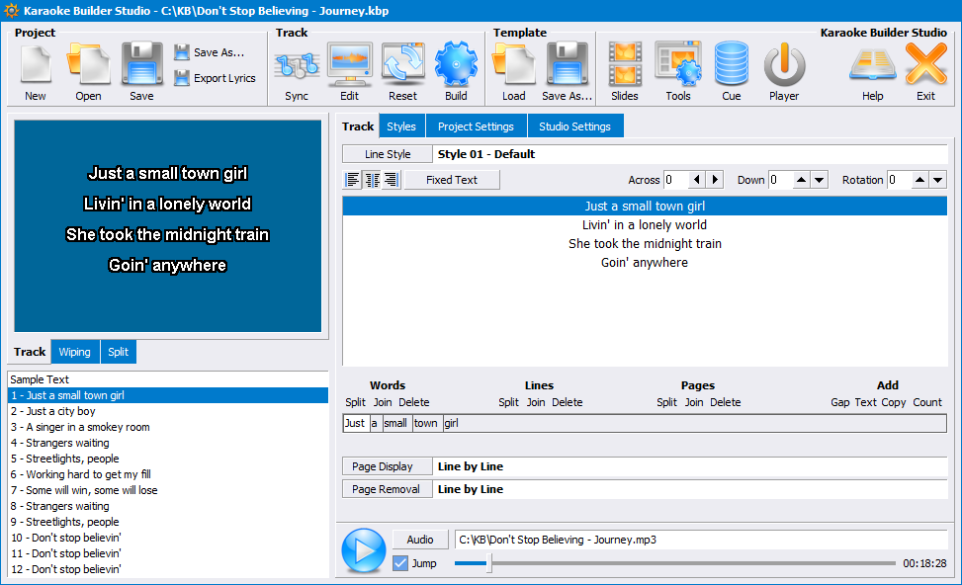Switch to the Wiping tab
The width and height of the screenshot is (962, 585).
74,352
